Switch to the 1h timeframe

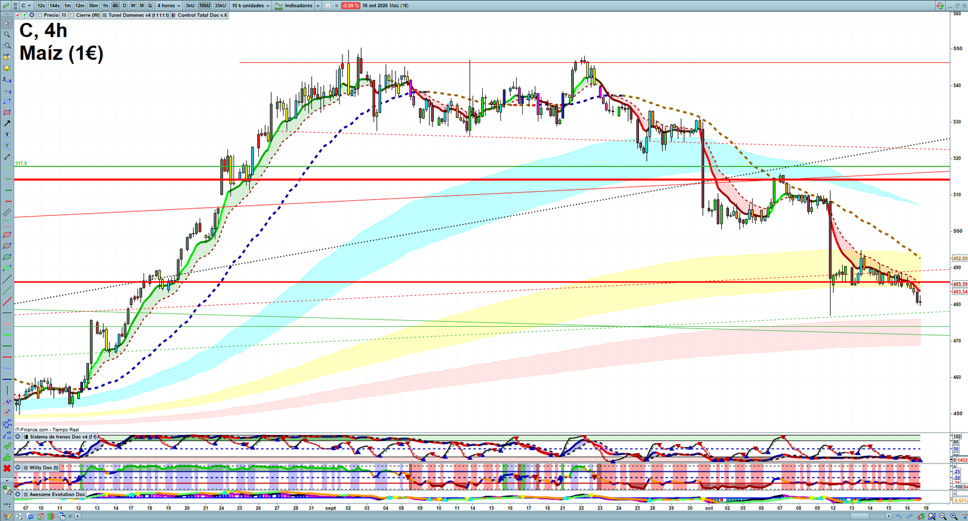coord(105,5)
